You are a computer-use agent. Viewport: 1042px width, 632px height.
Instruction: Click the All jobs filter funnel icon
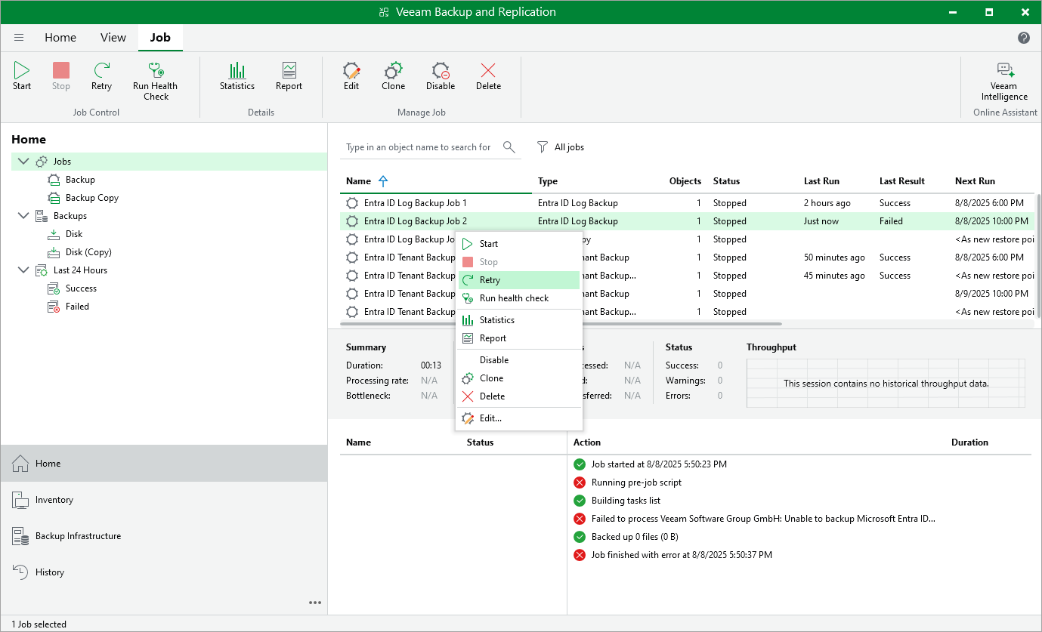tap(542, 147)
